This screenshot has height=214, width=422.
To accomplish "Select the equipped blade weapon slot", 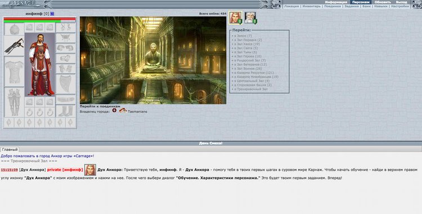I will pos(14,45).
